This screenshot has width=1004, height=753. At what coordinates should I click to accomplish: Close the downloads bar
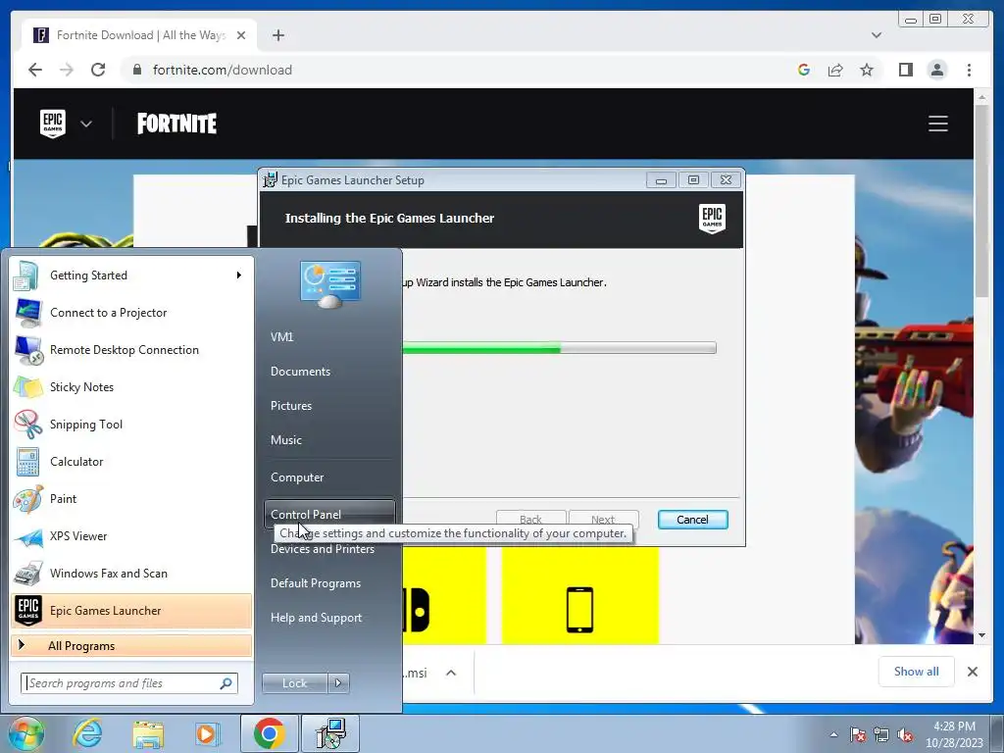(972, 672)
